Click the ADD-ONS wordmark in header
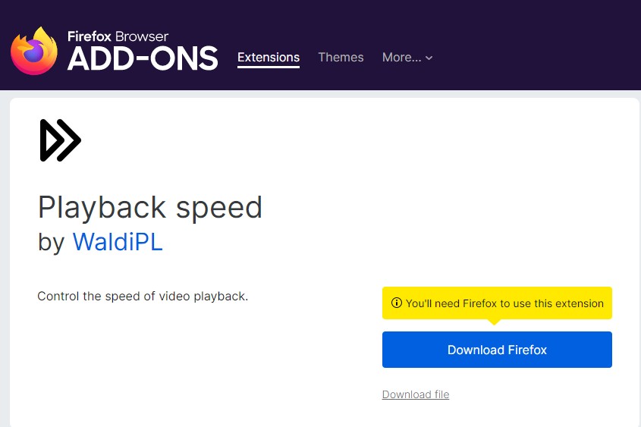 tap(143, 58)
